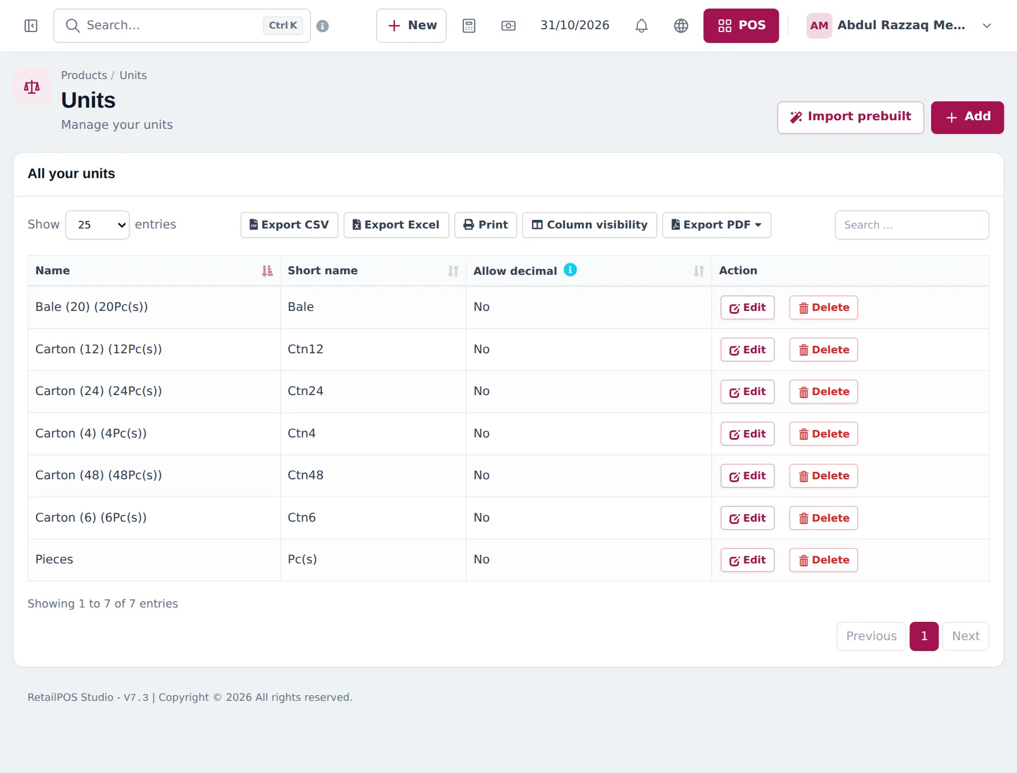Click the globe language icon

[681, 26]
